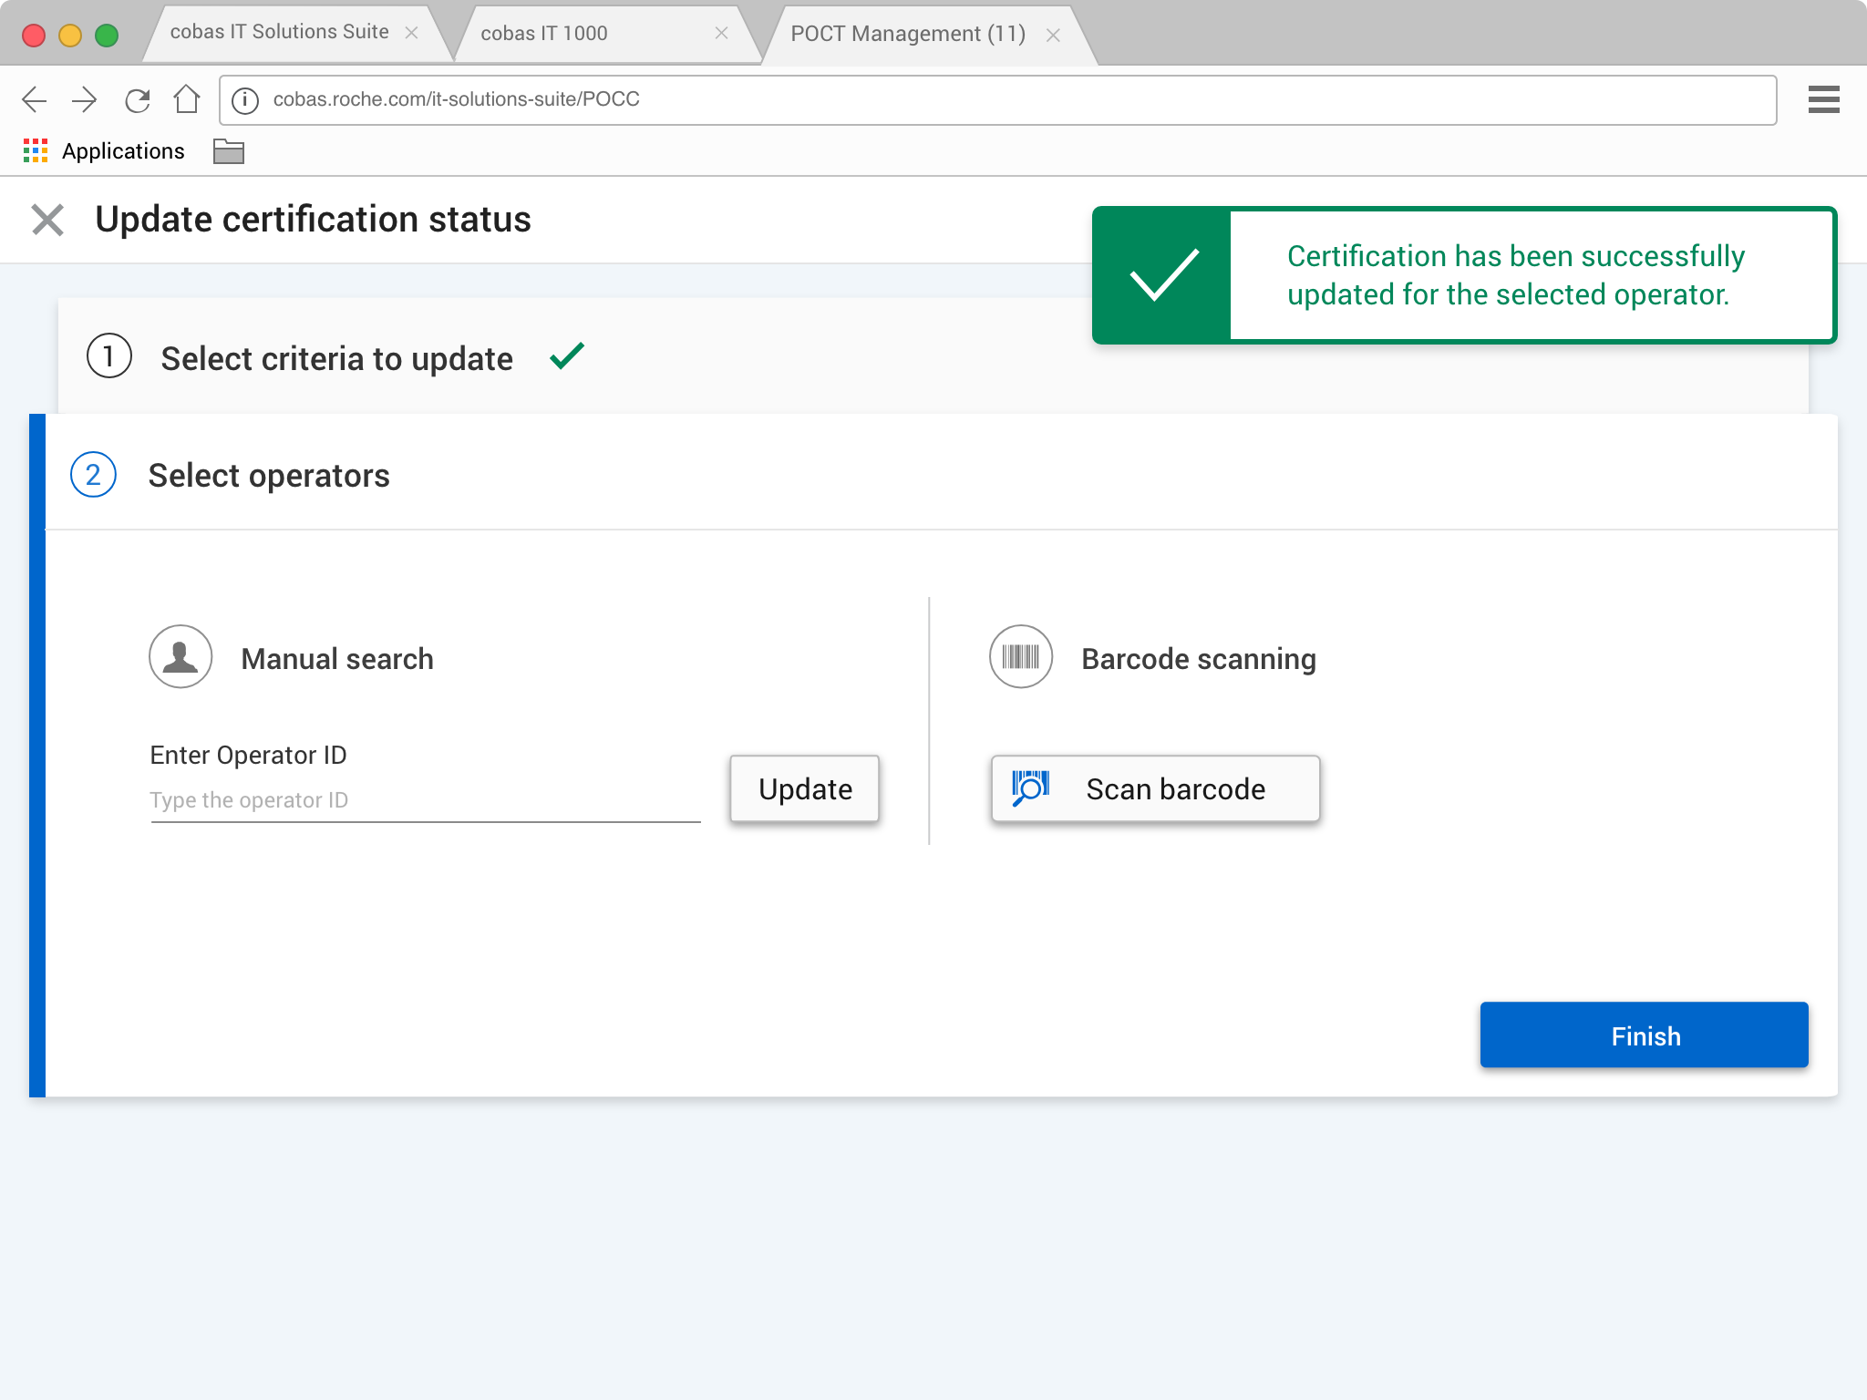The image size is (1867, 1400).
Task: Click the Manual search person icon
Action: (181, 656)
